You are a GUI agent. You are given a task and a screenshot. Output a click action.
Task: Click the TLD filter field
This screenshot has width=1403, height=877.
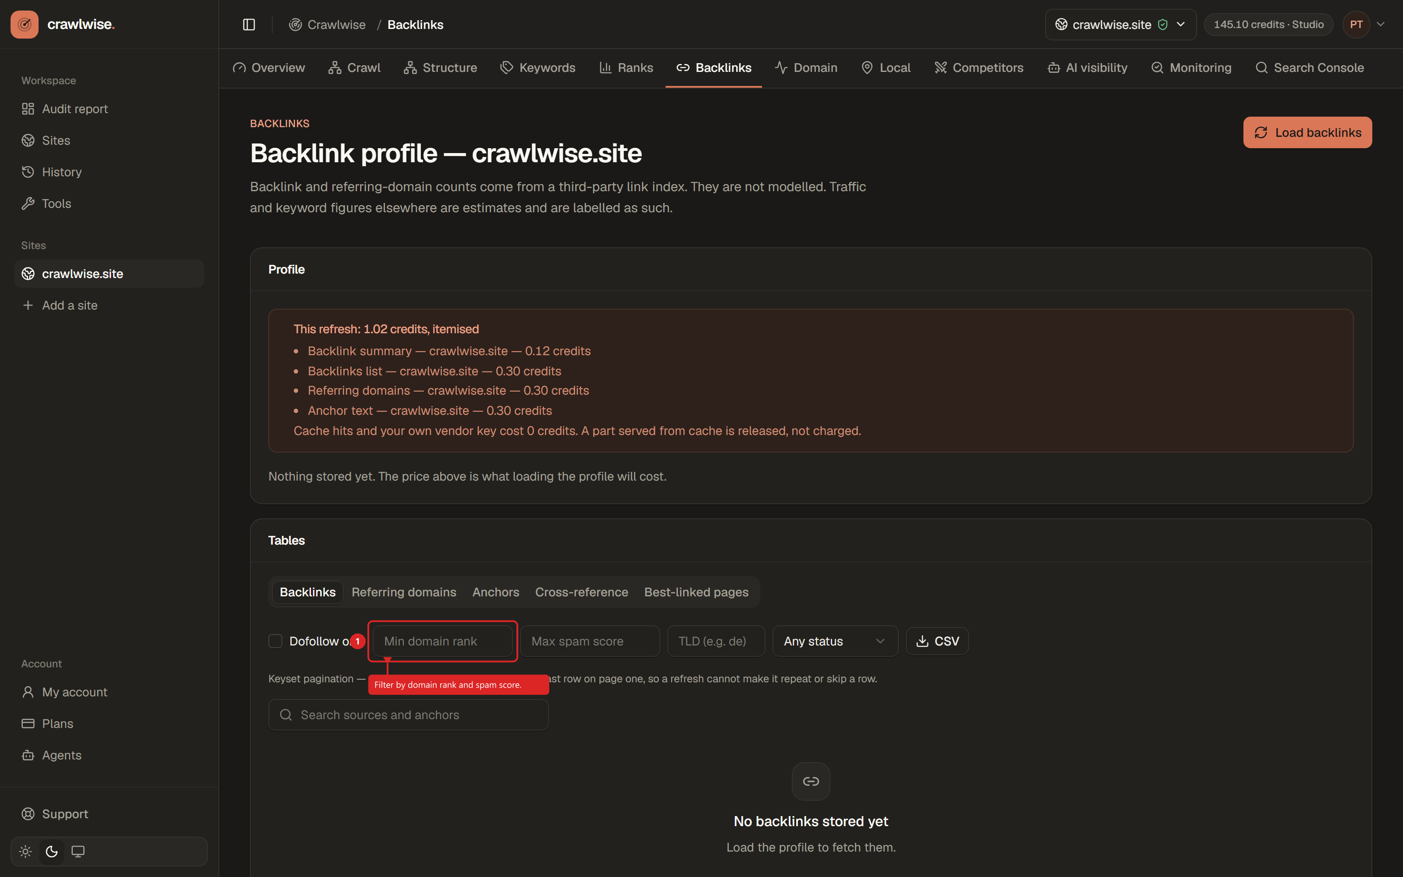(x=716, y=641)
